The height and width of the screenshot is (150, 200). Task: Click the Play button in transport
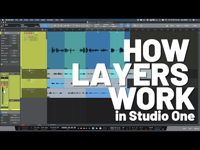click(97, 128)
